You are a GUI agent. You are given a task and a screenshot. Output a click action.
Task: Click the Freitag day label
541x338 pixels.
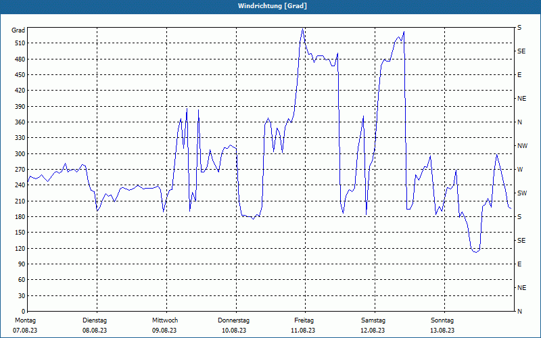coord(304,320)
